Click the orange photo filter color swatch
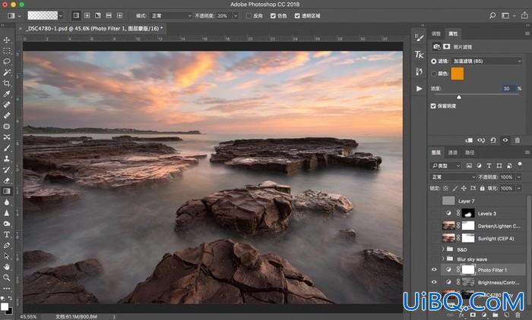Screen dimensions: 532x320 click(457, 74)
